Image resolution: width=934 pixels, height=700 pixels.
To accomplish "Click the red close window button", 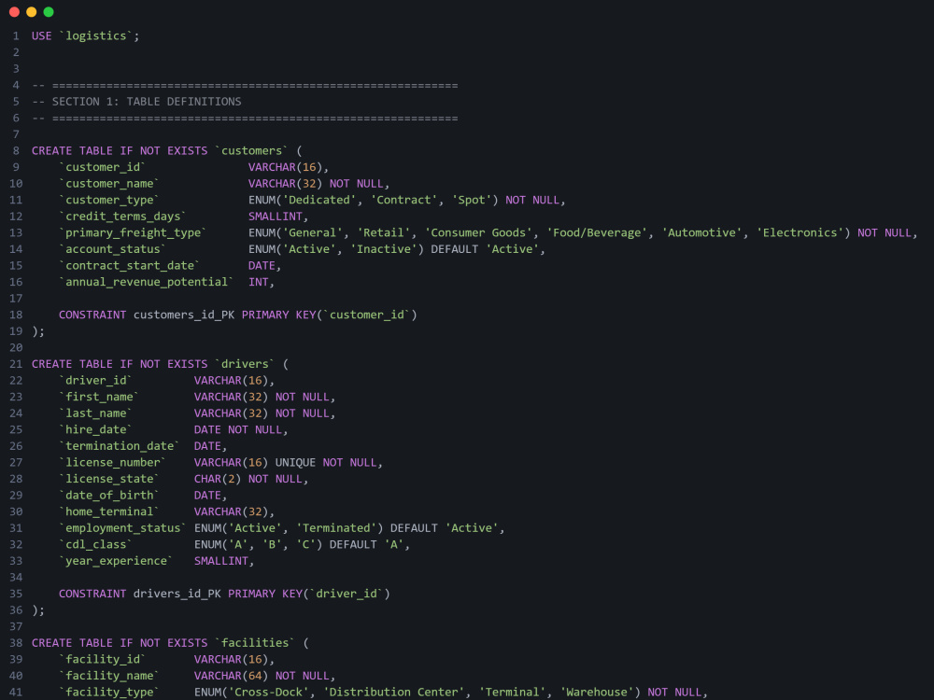I will (14, 12).
